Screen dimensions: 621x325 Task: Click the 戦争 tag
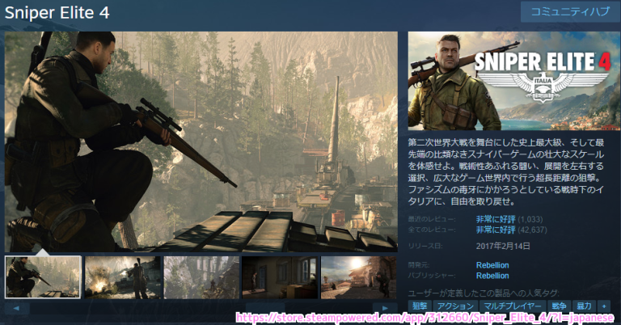(559, 306)
